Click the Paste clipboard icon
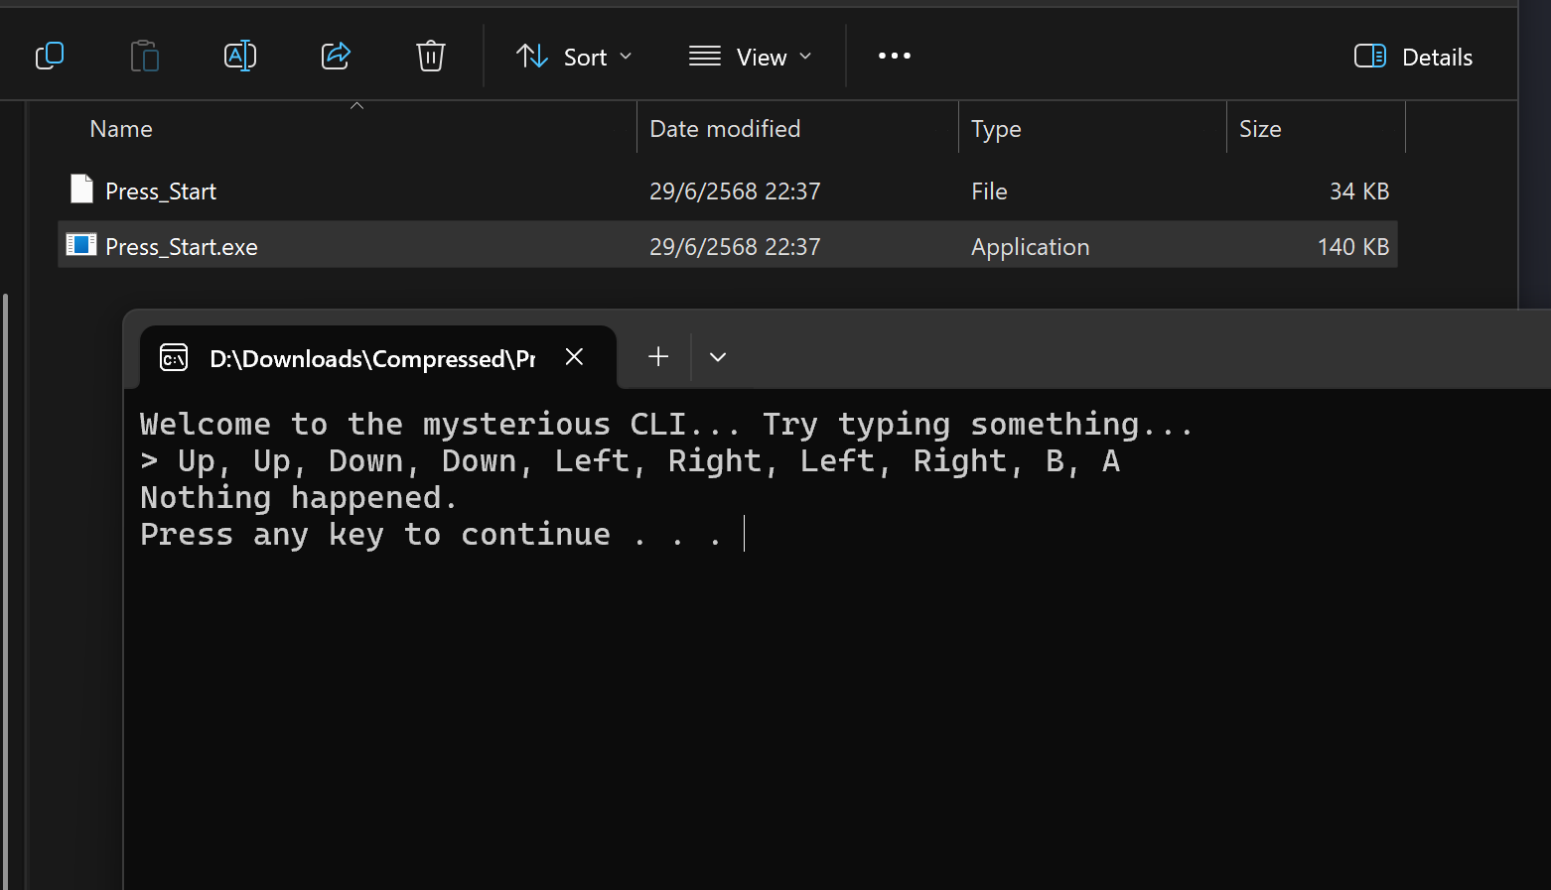Screen dimensions: 1551x890 145,56
